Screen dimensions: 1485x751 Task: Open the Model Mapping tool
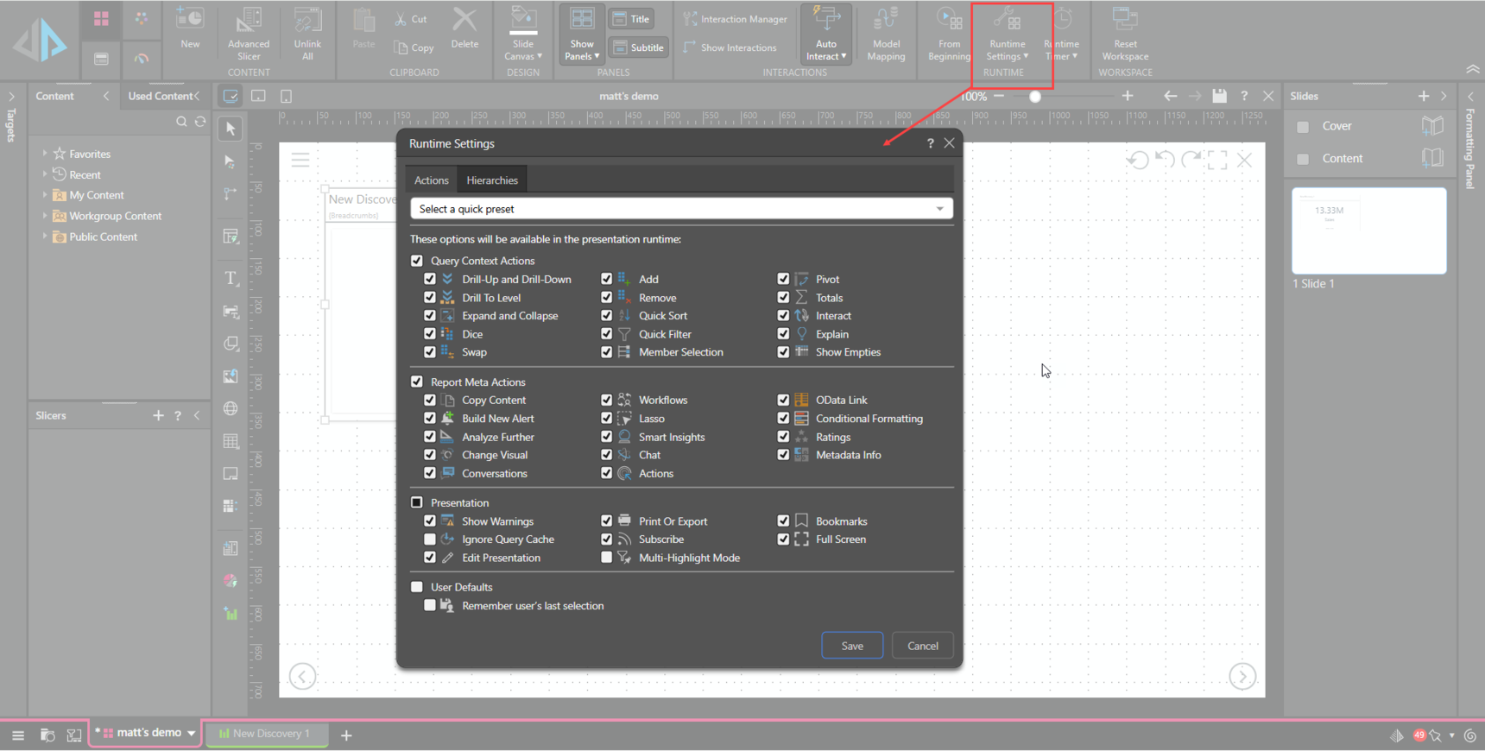[886, 34]
